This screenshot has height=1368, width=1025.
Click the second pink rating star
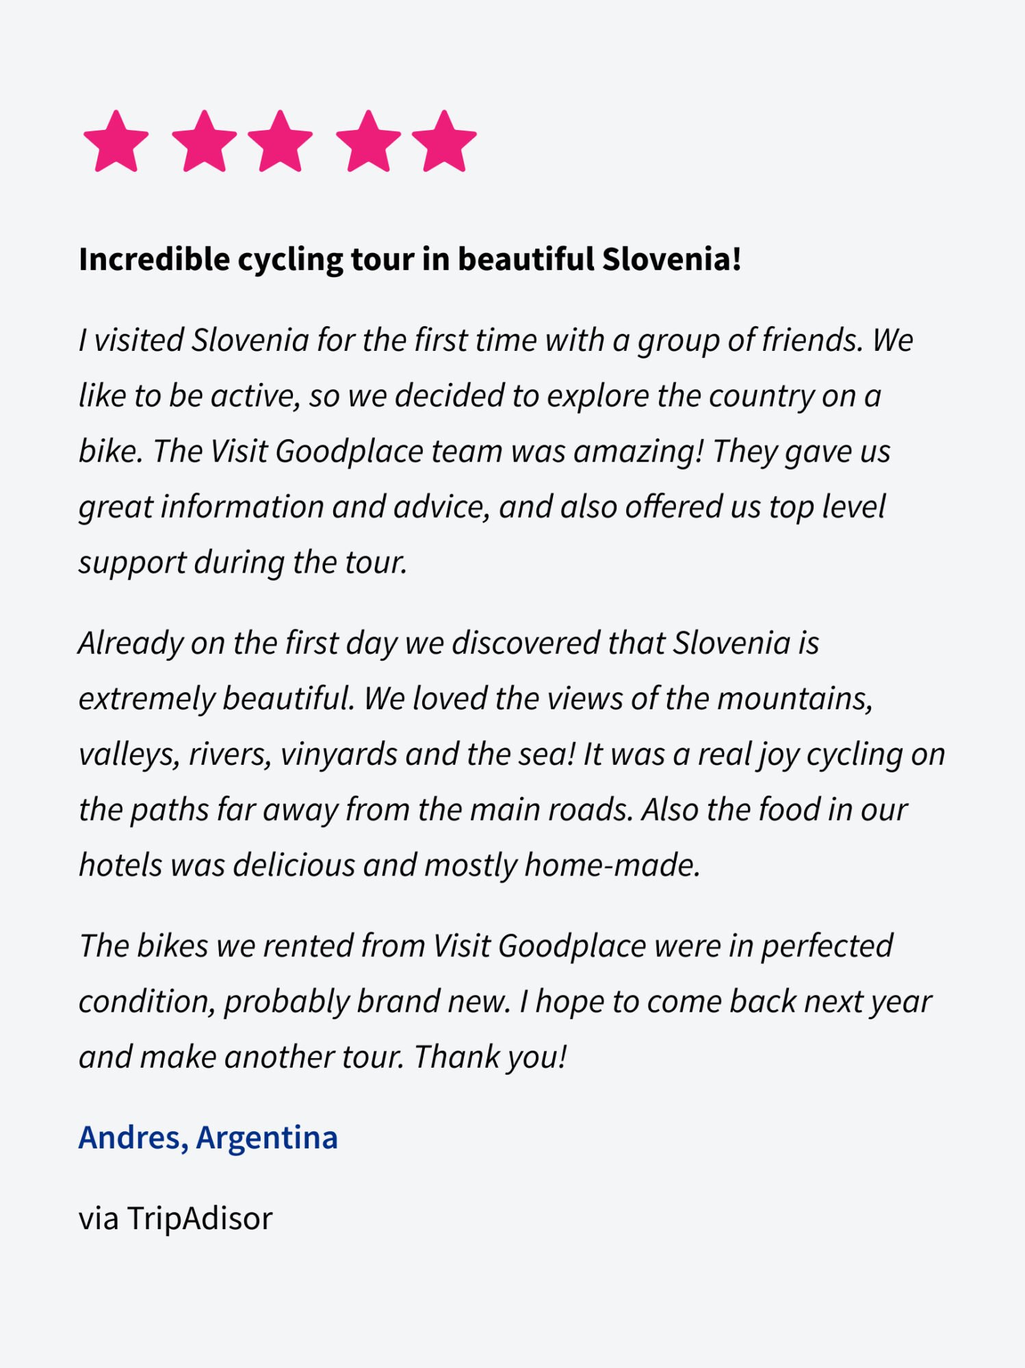click(x=204, y=141)
